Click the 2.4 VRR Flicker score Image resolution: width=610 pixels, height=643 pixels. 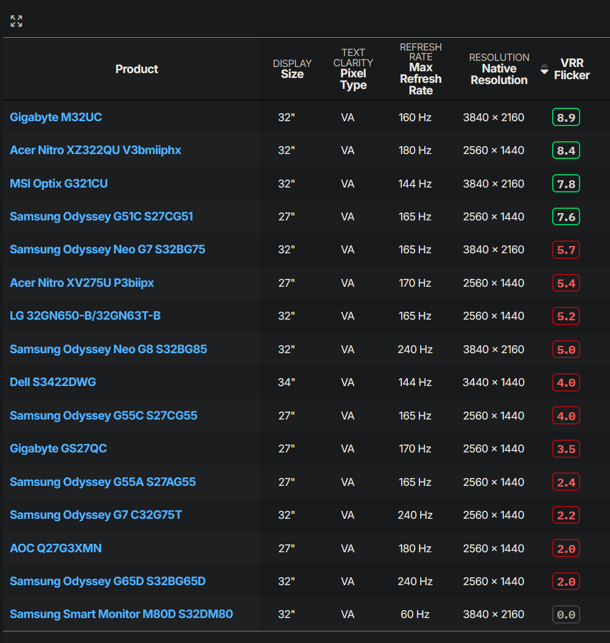[x=566, y=482]
